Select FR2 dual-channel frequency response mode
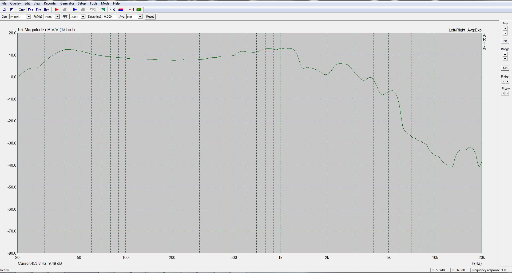The width and height of the screenshot is (512, 273). pos(30,10)
